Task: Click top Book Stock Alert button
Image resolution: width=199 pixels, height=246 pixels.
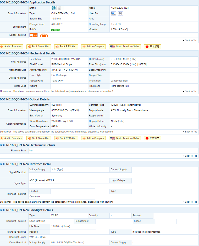Action: tap(39, 47)
